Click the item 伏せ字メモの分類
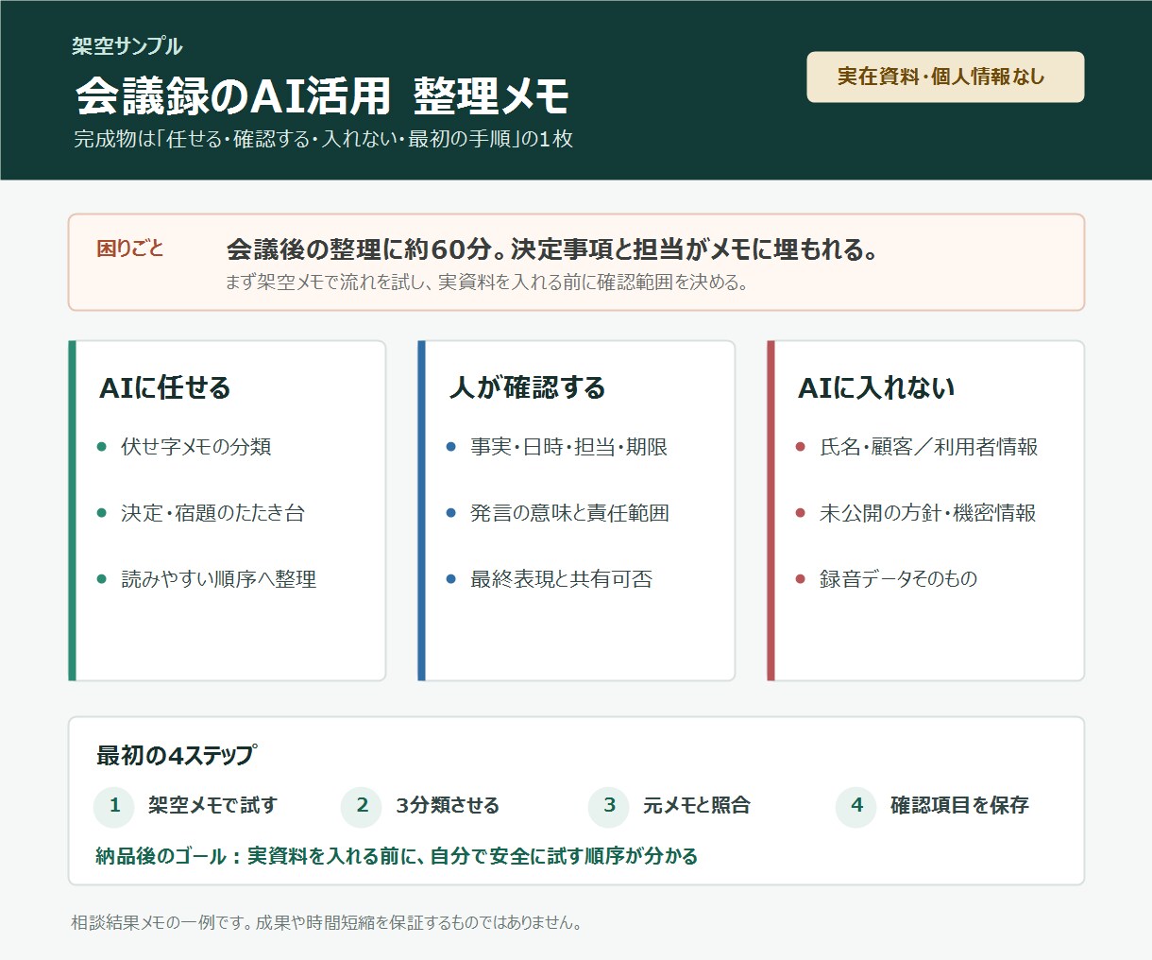The width and height of the screenshot is (1152, 960). [x=196, y=447]
